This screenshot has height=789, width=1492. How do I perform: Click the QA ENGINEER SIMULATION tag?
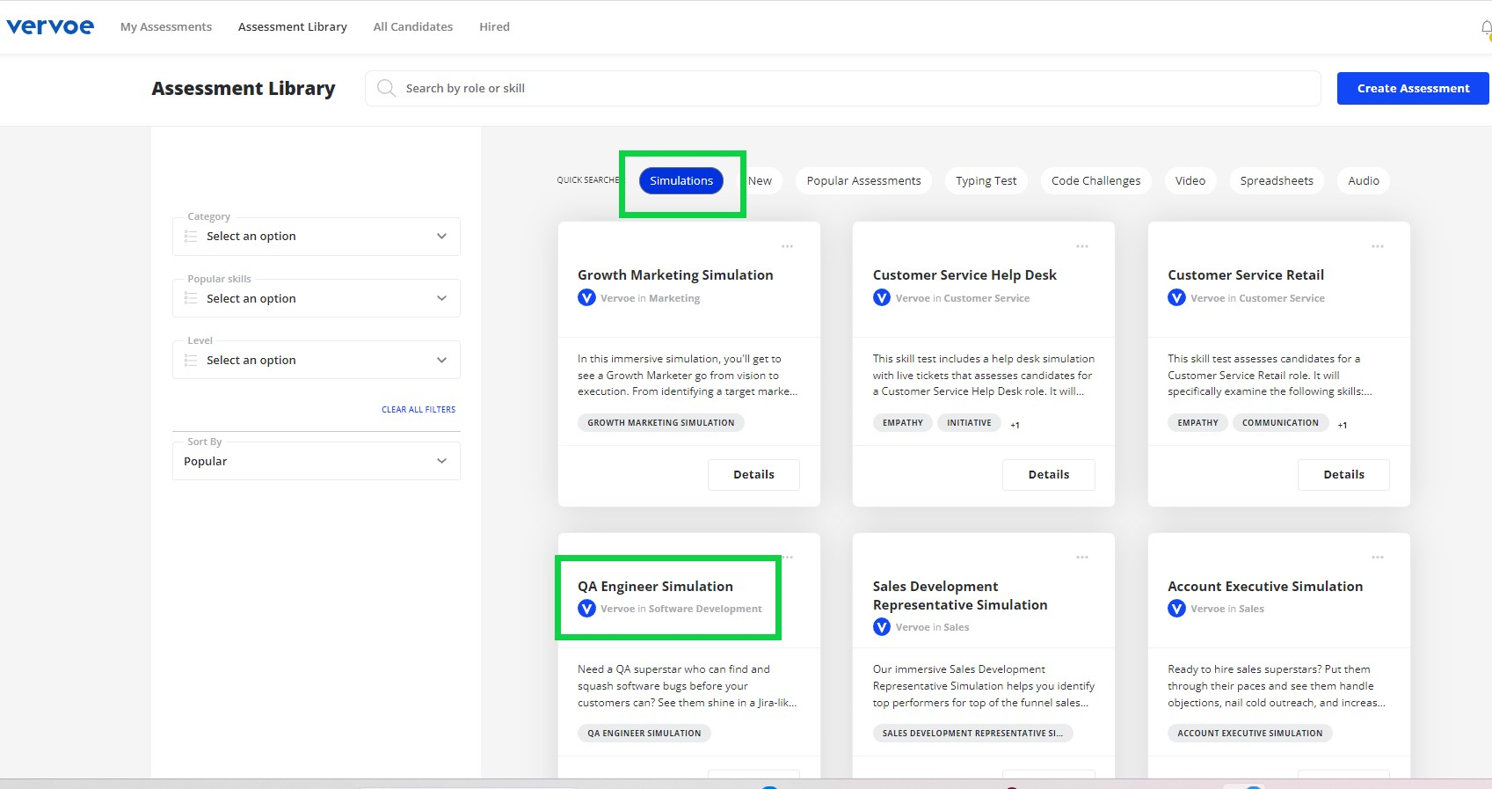[644, 734]
